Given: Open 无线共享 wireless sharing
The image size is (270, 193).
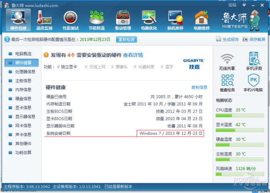Looking at the screenshot, I should coord(227,62).
